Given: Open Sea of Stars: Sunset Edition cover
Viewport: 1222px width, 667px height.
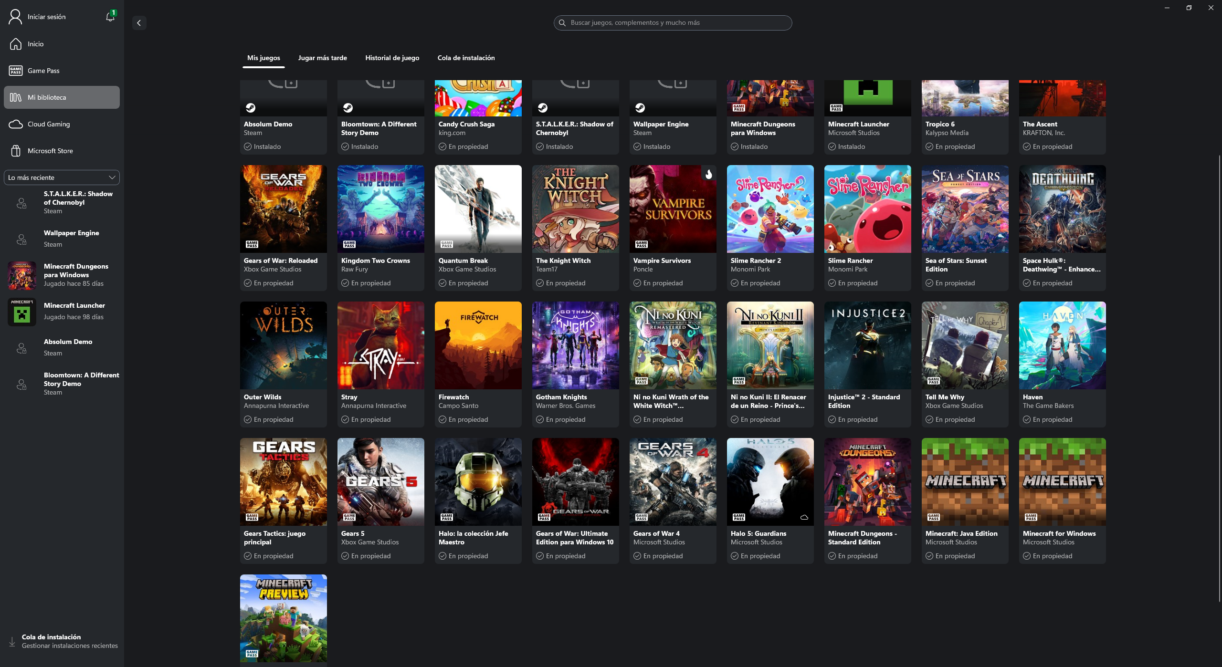Looking at the screenshot, I should (965, 209).
